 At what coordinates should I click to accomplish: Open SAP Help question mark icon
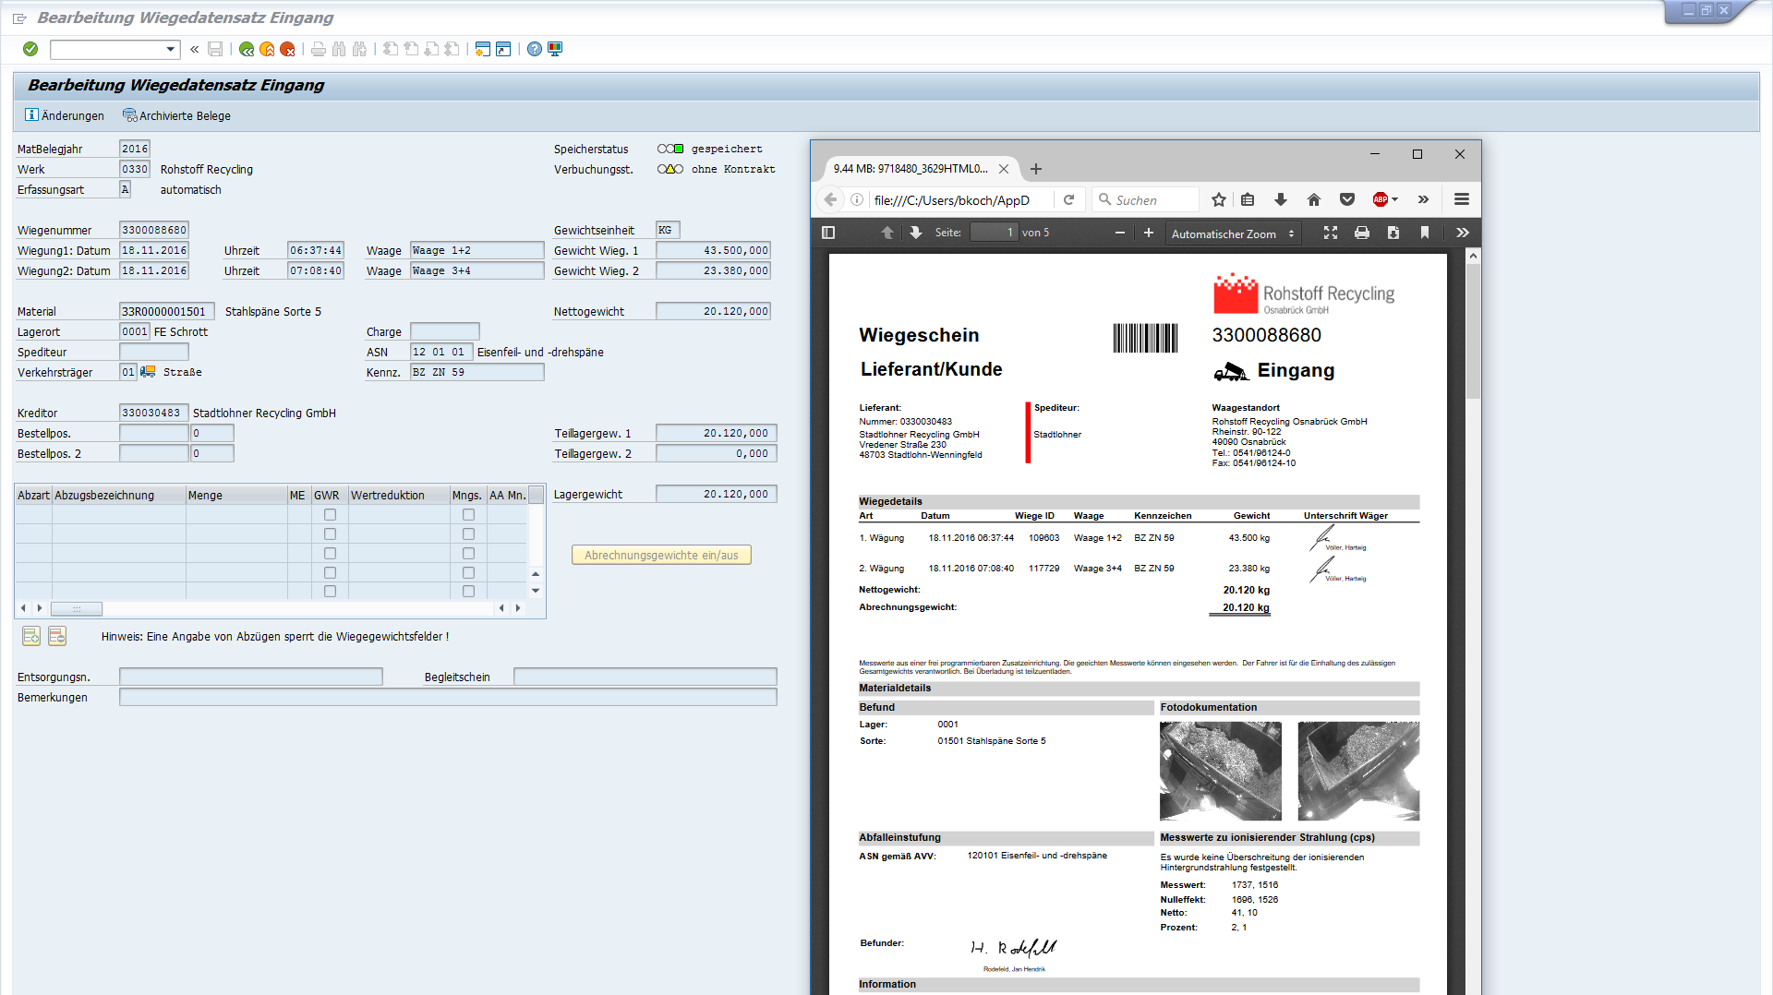[x=535, y=49]
